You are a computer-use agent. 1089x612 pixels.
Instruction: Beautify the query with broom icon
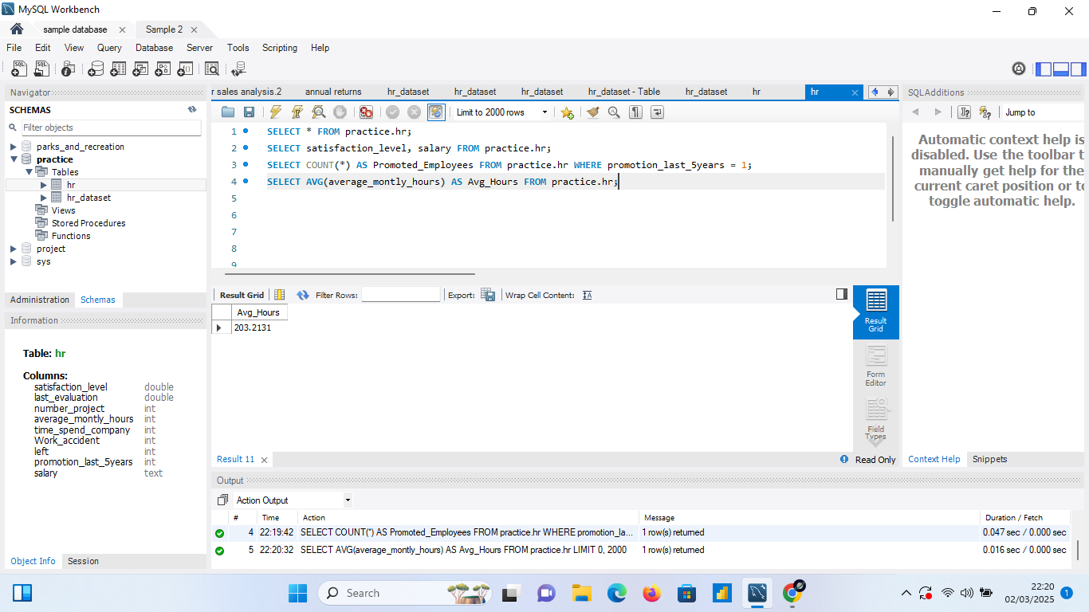pos(592,112)
